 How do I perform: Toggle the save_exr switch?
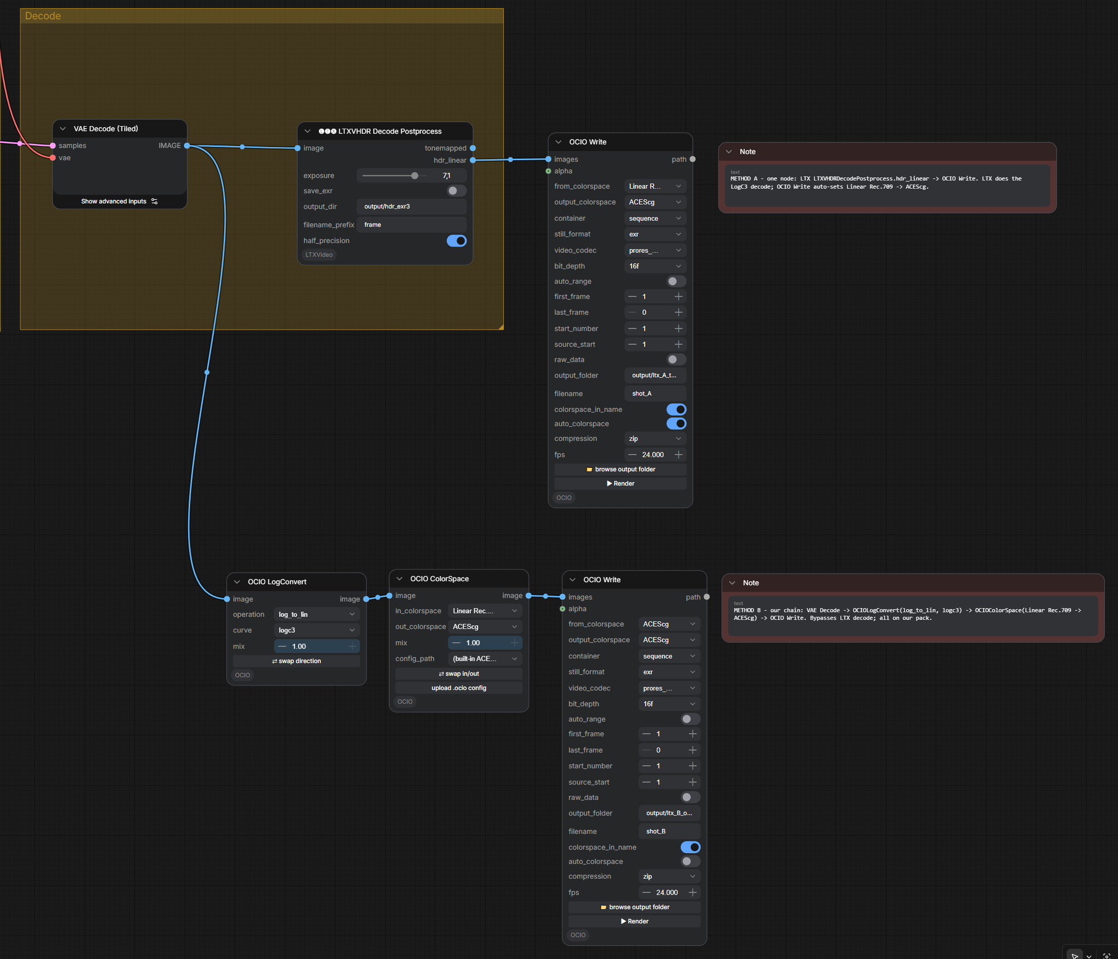(x=457, y=191)
